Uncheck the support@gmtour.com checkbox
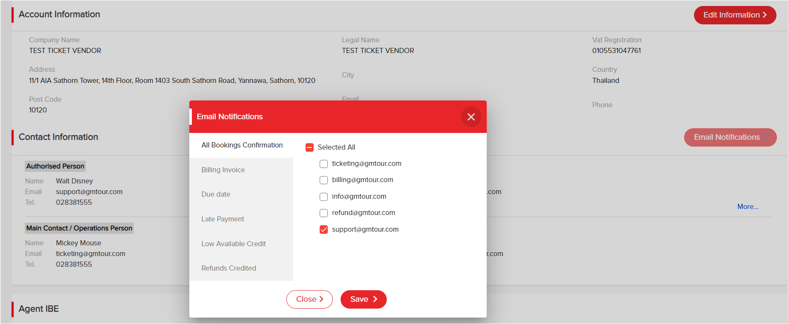This screenshot has height=324, width=788. tap(323, 230)
